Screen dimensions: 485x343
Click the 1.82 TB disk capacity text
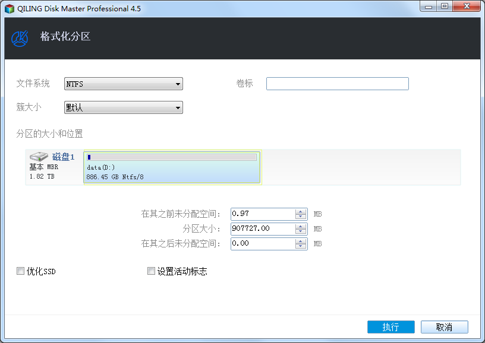point(42,176)
